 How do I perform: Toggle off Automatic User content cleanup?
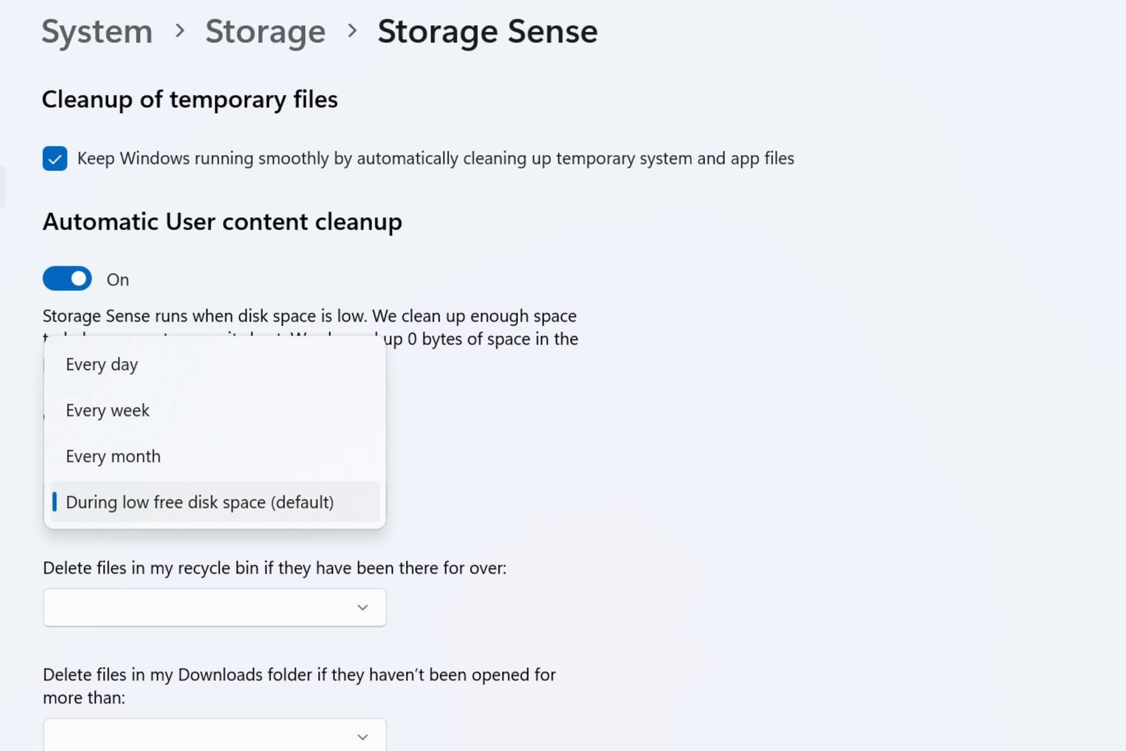pos(66,279)
